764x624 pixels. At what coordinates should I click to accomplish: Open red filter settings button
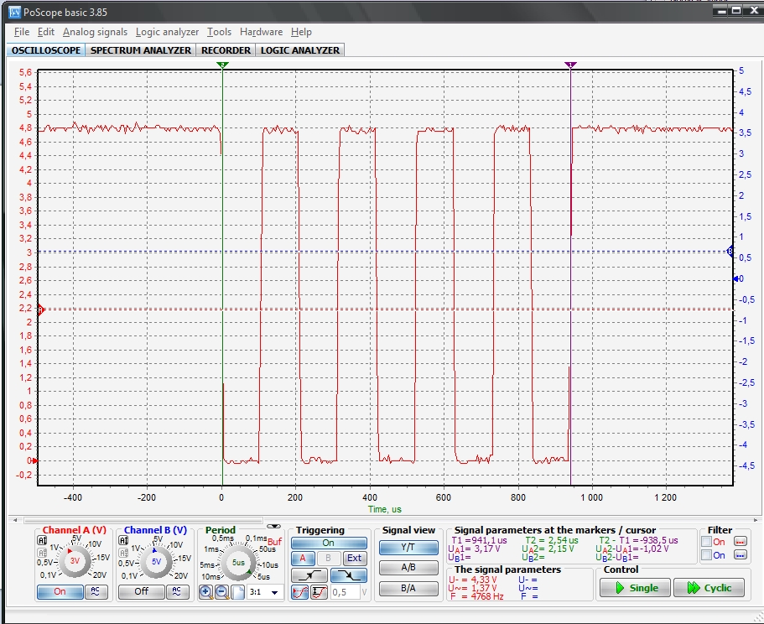(740, 542)
